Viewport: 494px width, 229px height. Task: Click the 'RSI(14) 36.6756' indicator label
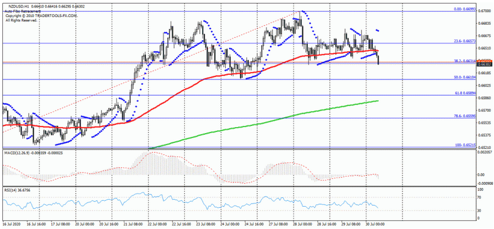[17, 190]
